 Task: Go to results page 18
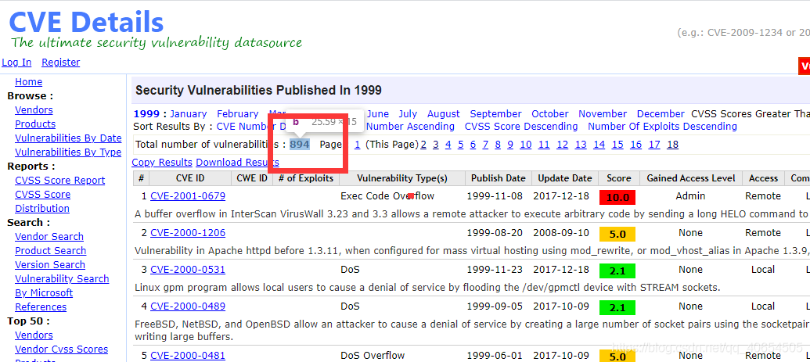tap(672, 145)
